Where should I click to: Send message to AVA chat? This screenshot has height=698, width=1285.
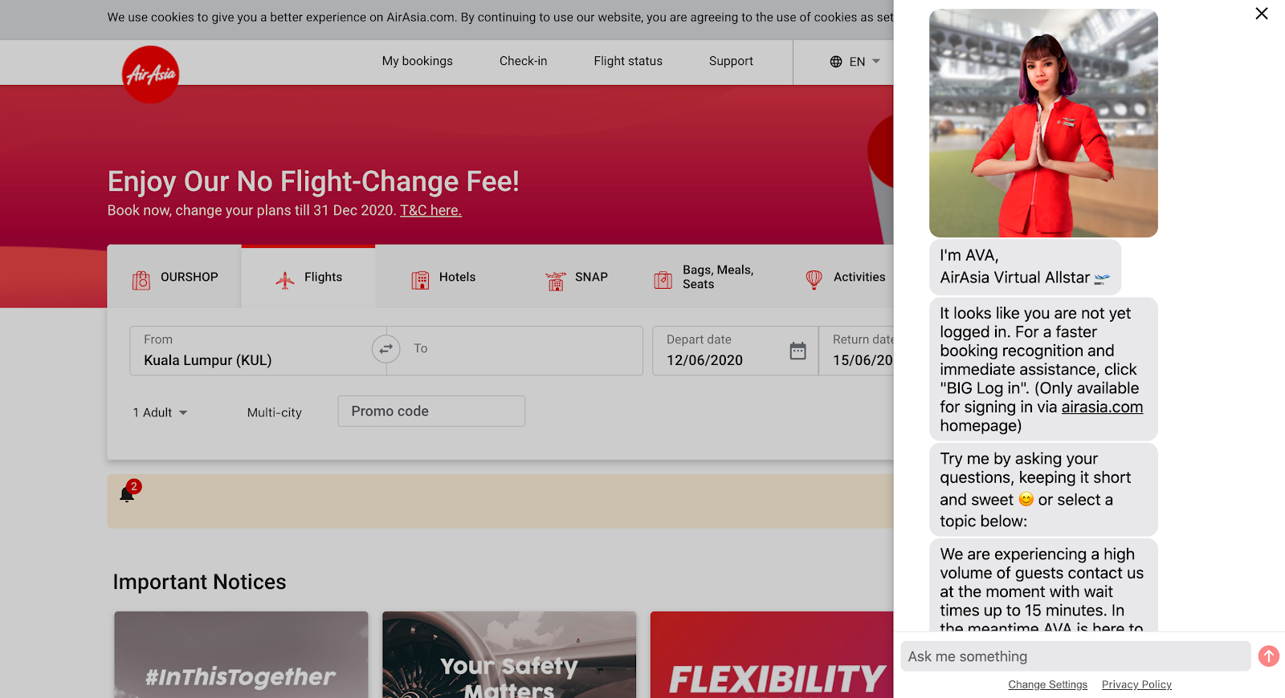click(x=1269, y=656)
